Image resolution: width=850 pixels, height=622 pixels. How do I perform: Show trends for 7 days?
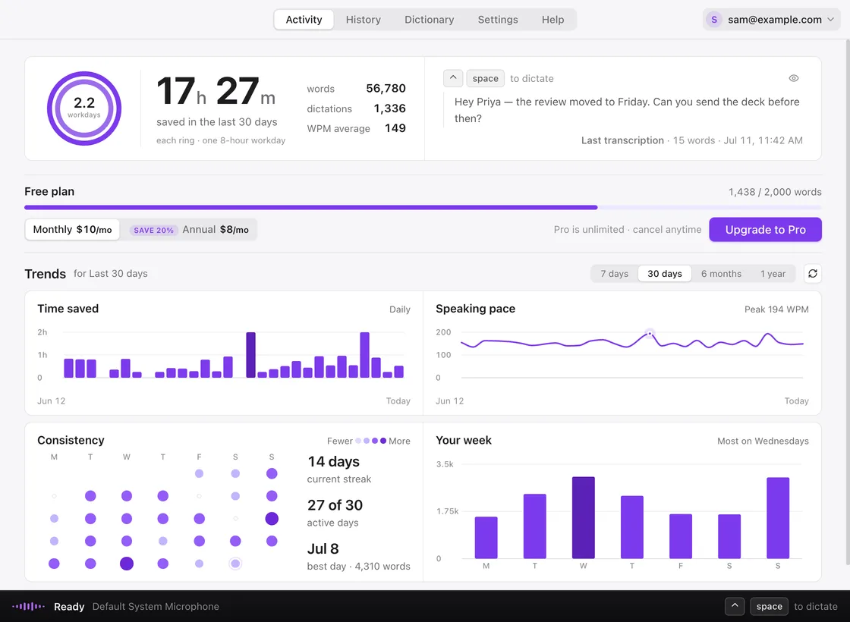point(614,274)
